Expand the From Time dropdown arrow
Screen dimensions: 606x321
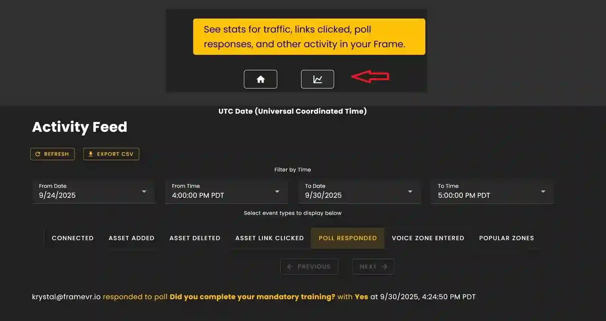click(x=277, y=192)
